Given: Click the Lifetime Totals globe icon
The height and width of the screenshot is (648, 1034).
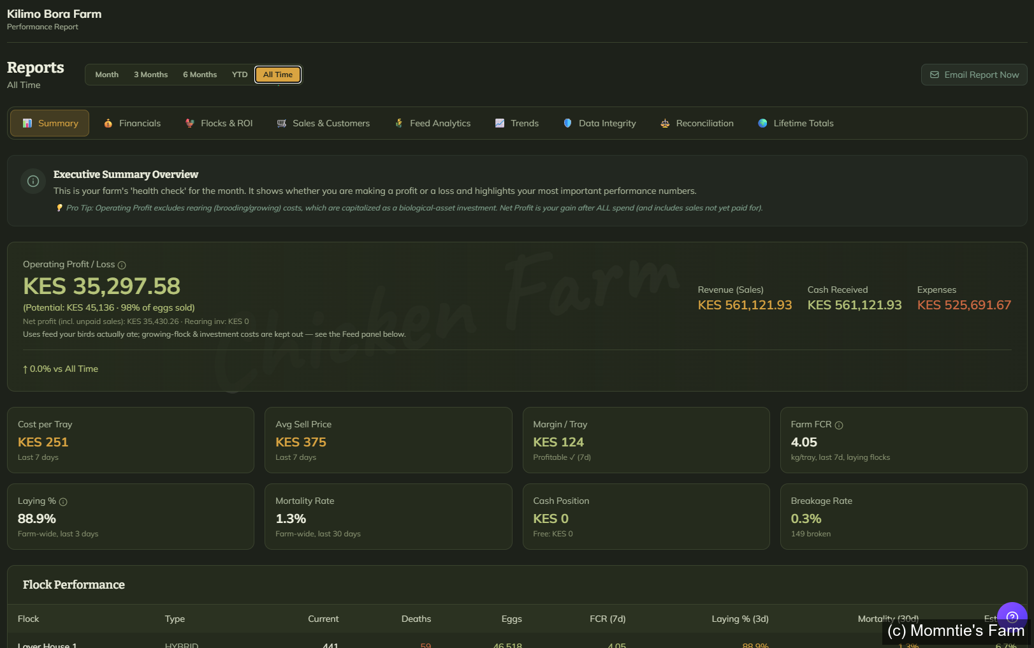Looking at the screenshot, I should coord(762,123).
